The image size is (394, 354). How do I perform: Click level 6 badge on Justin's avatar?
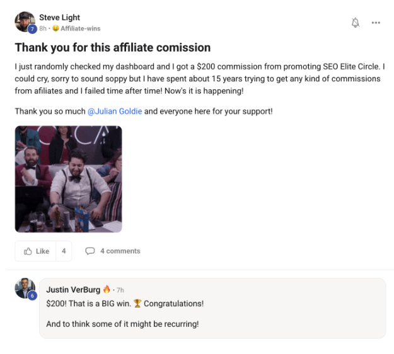[32, 295]
